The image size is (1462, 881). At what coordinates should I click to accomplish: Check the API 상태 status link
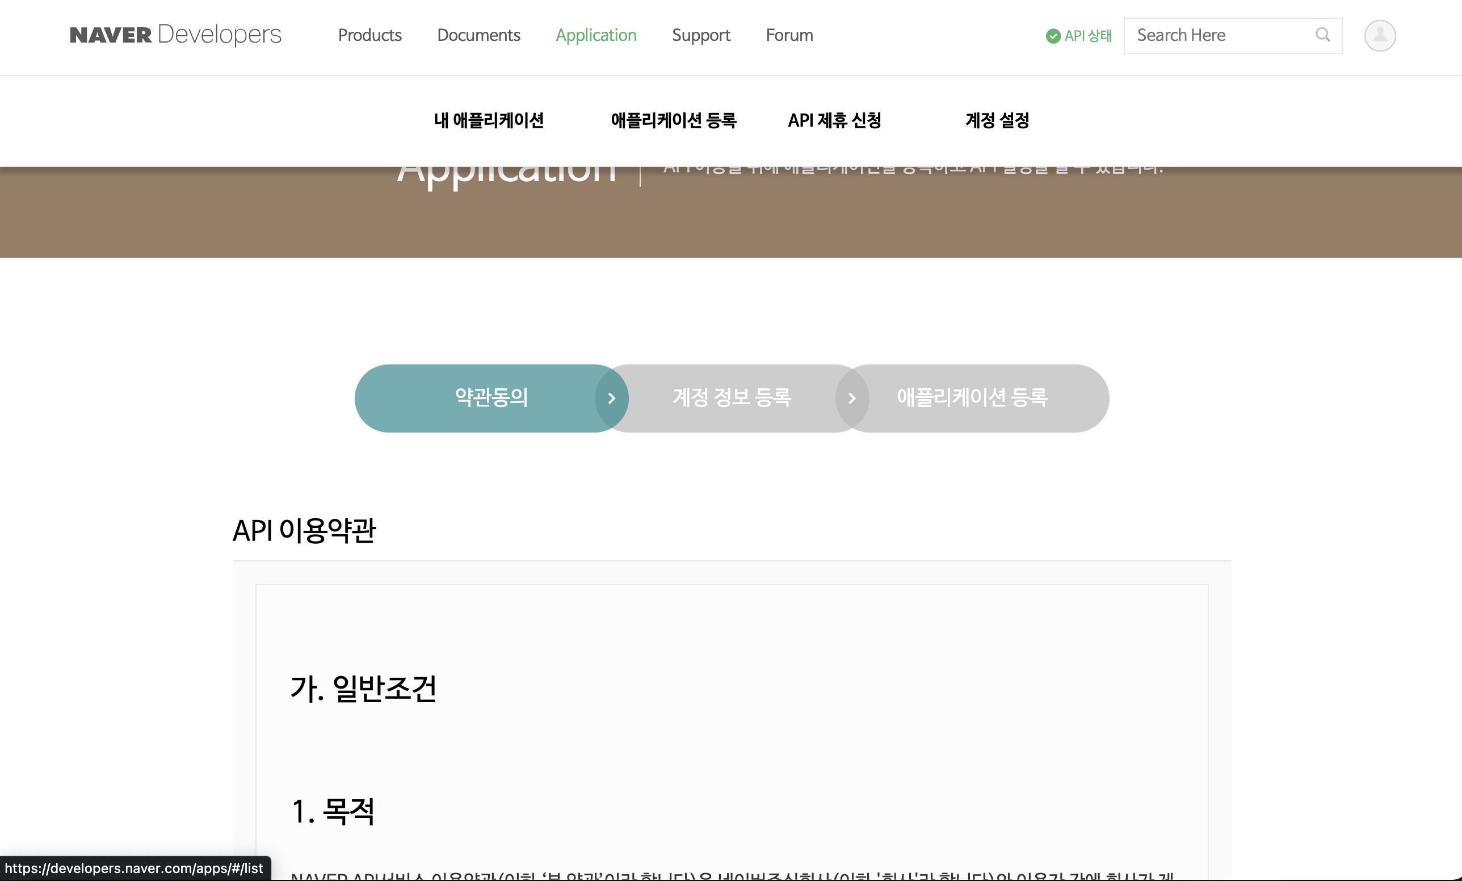point(1079,36)
